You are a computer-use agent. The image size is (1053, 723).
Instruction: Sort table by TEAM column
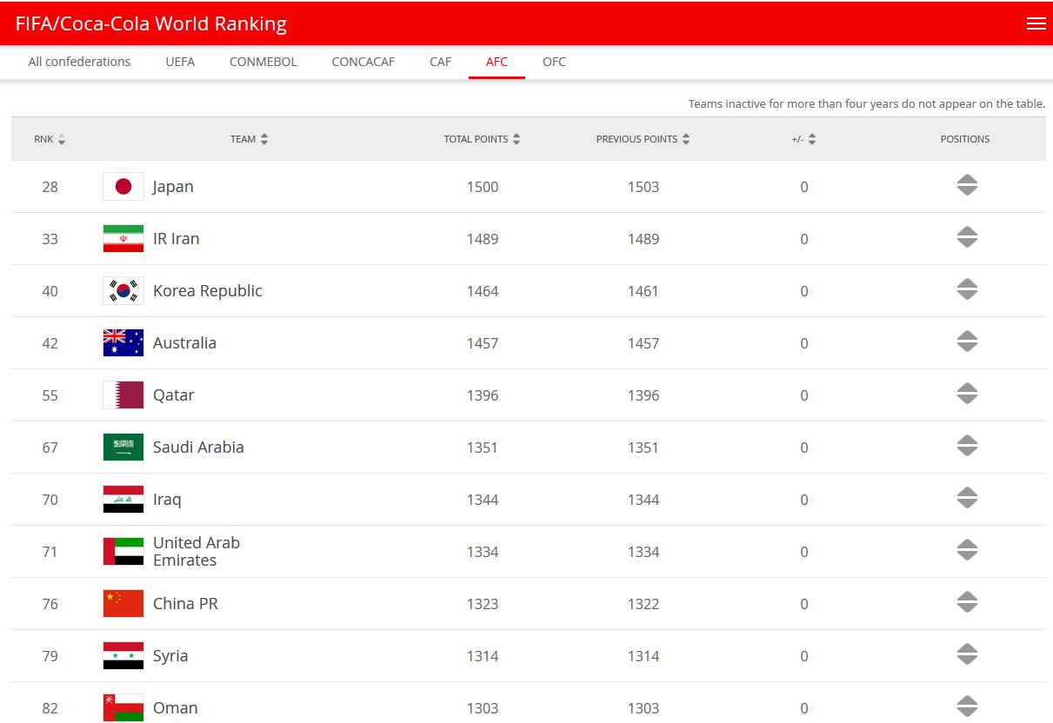[x=250, y=139]
